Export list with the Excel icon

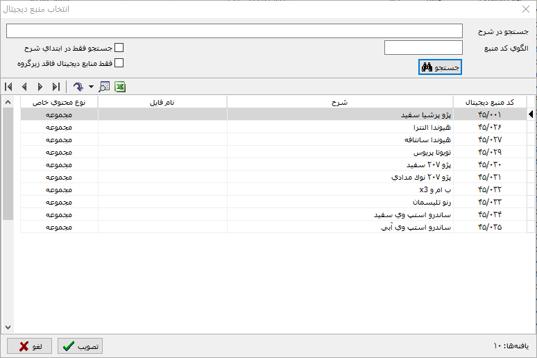pyautogui.click(x=120, y=87)
